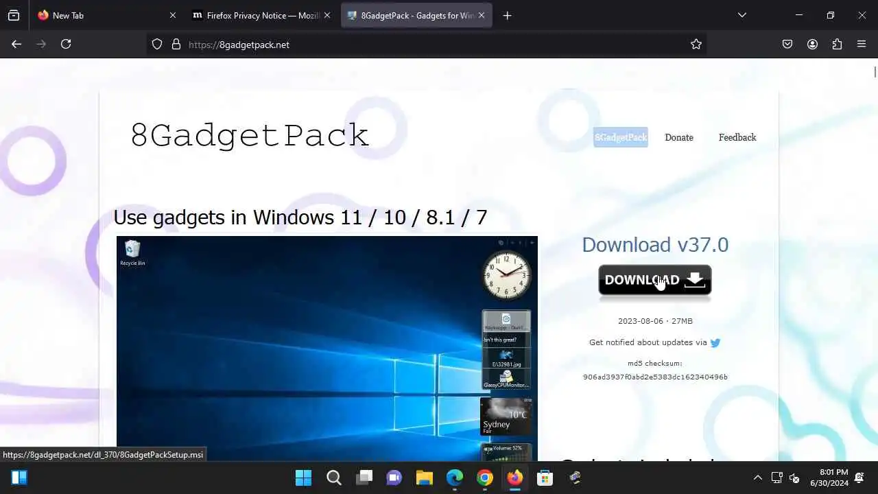Open Firefox account profile icon
The image size is (878, 494).
click(812, 44)
